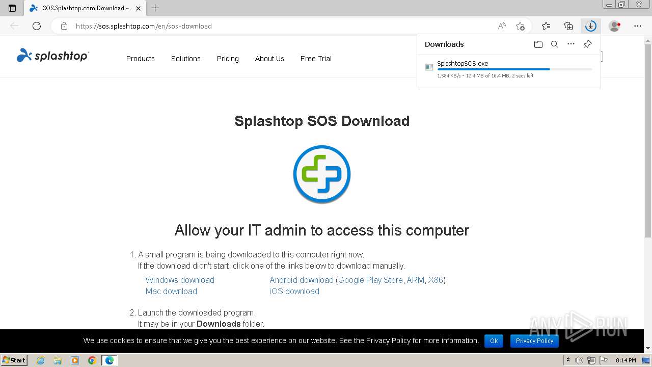This screenshot has height=367, width=652.
Task: Open the browser profile icon
Action: tap(615, 26)
